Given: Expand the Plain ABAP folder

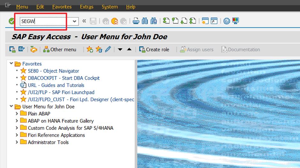Looking at the screenshot, I should pos(17,114).
